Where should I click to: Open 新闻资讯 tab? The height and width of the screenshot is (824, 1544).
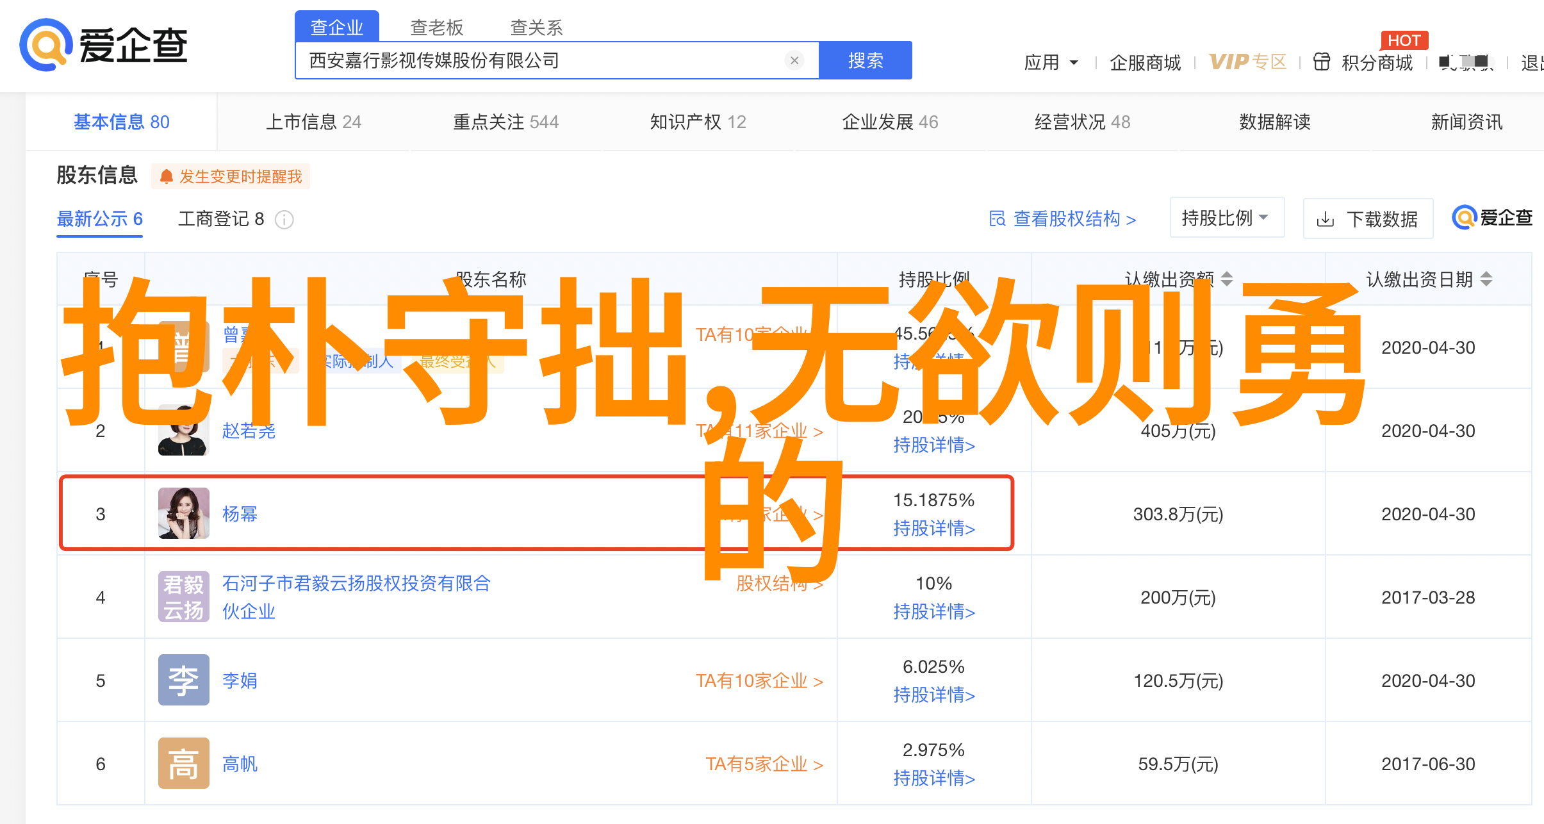coord(1467,122)
